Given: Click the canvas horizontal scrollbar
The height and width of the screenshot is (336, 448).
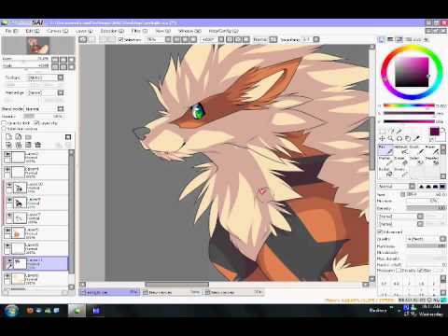Looking at the screenshot, I should [177, 284].
